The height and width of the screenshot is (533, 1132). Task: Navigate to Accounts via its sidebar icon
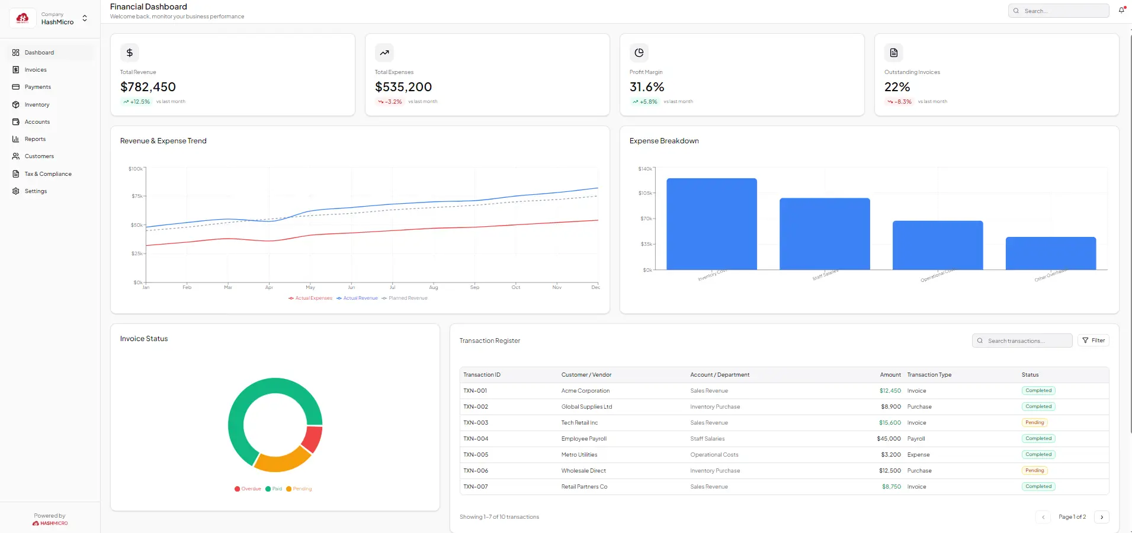point(15,121)
